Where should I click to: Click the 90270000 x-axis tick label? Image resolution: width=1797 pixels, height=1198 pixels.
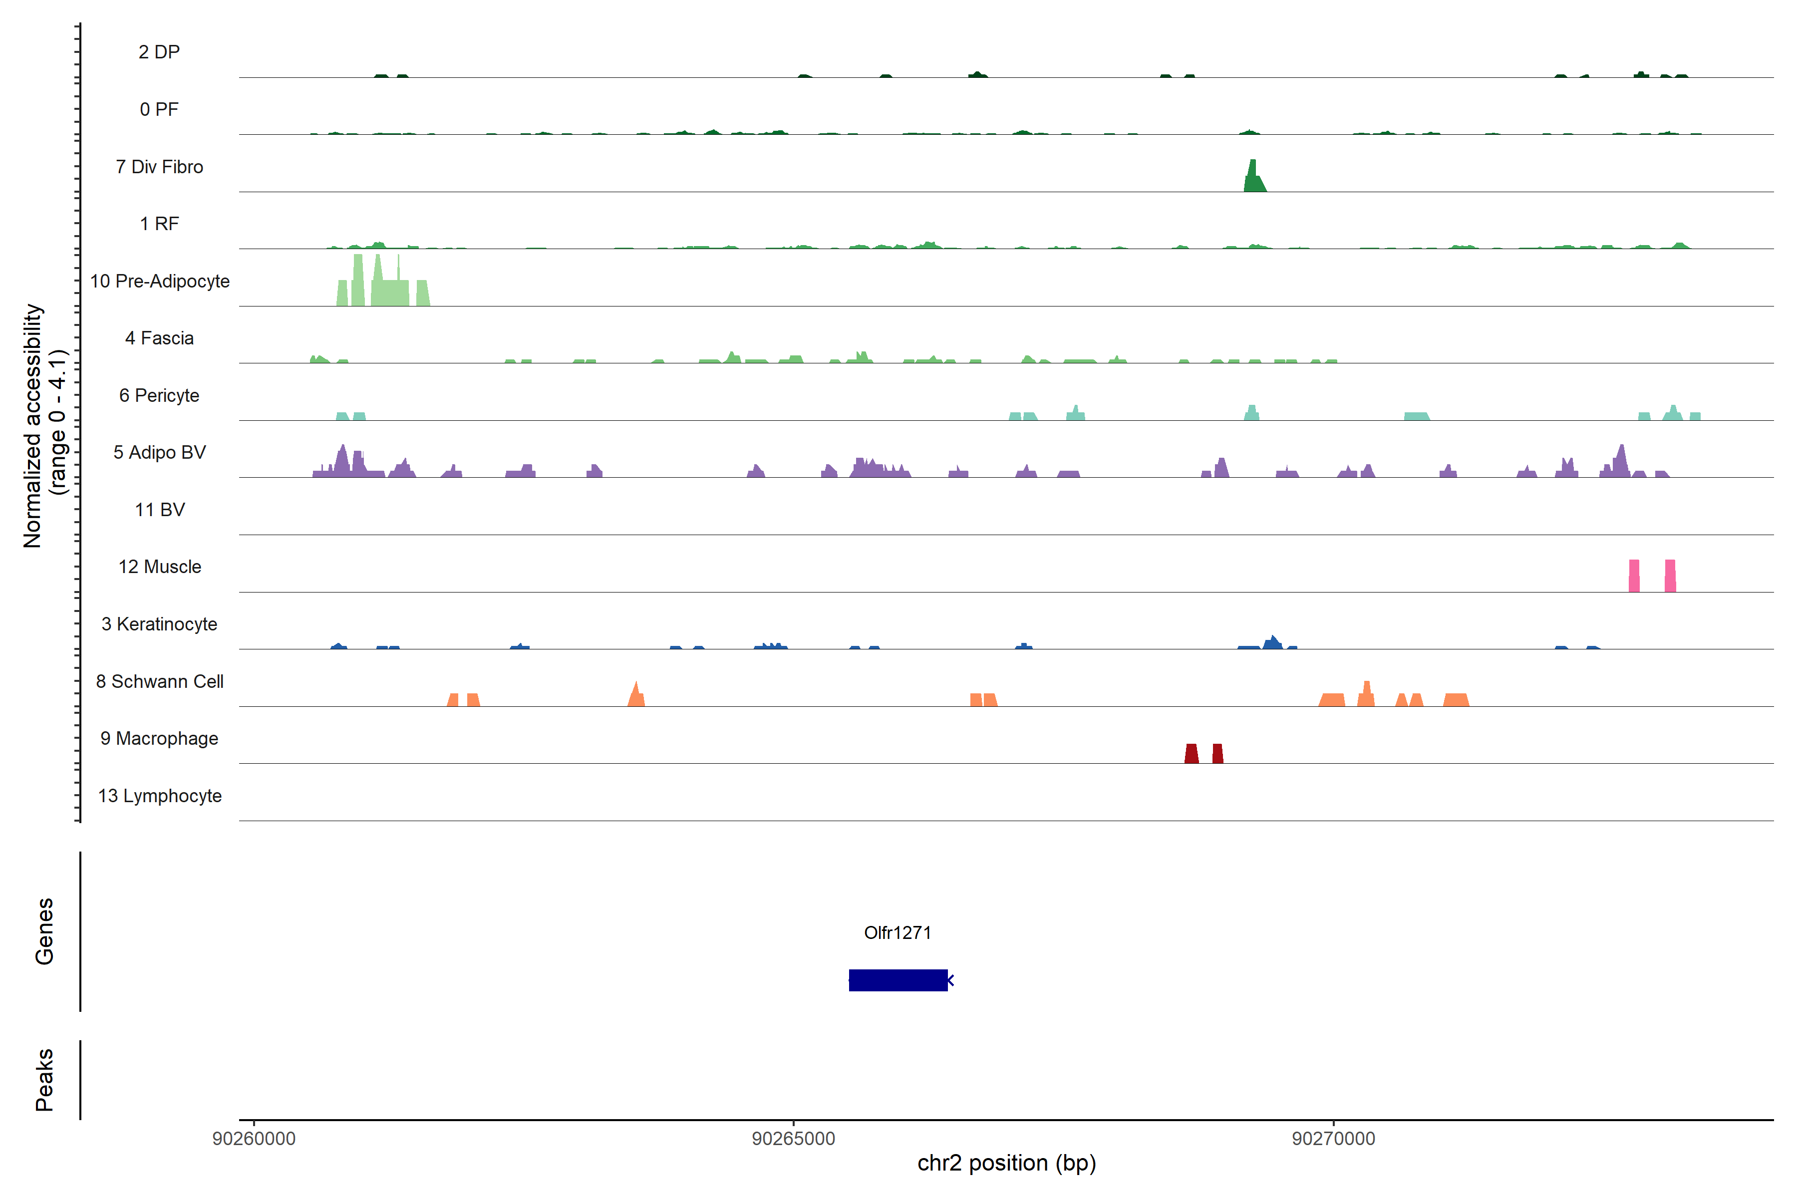(1333, 1139)
